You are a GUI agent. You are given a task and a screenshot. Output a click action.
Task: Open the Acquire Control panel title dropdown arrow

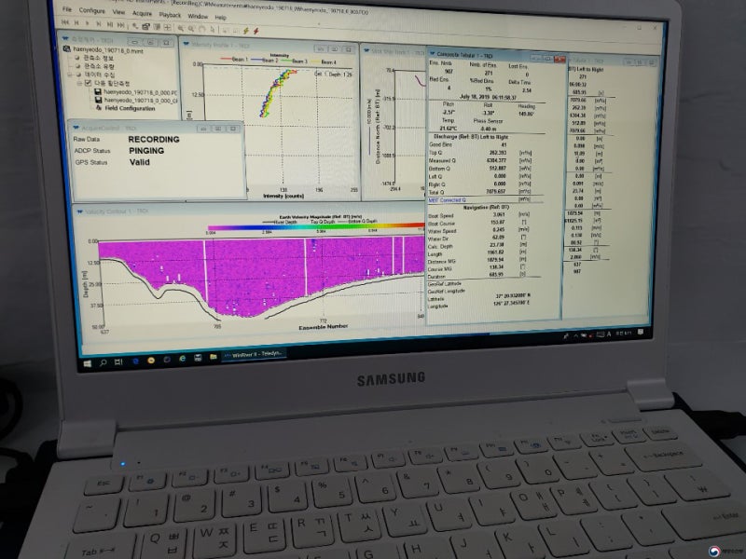coord(76,128)
